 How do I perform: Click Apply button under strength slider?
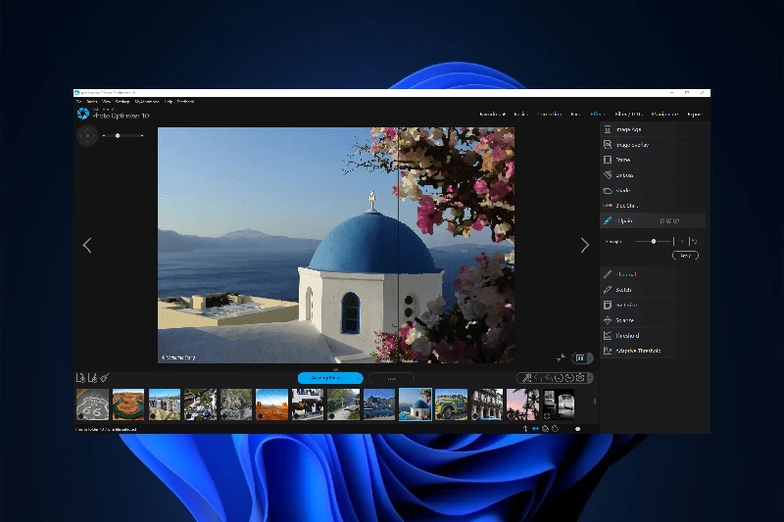pos(685,256)
